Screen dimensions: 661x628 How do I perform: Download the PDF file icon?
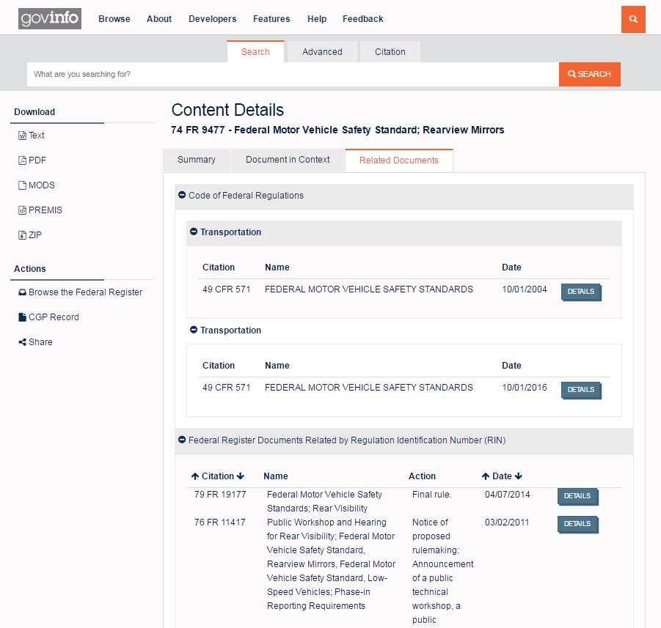[x=22, y=160]
